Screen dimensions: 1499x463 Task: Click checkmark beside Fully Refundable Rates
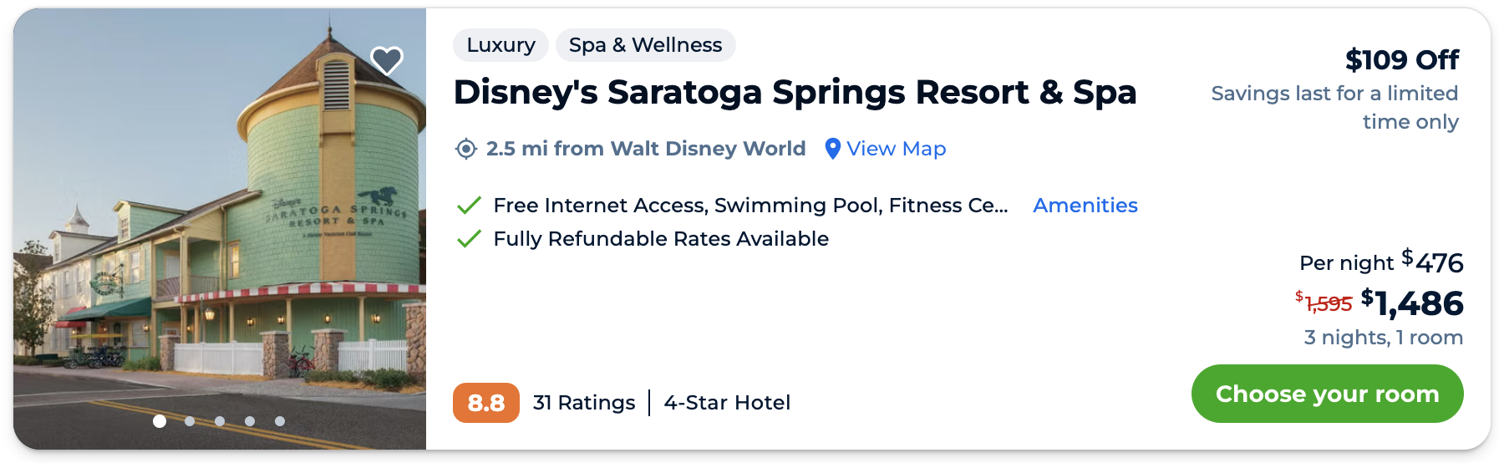coord(469,239)
